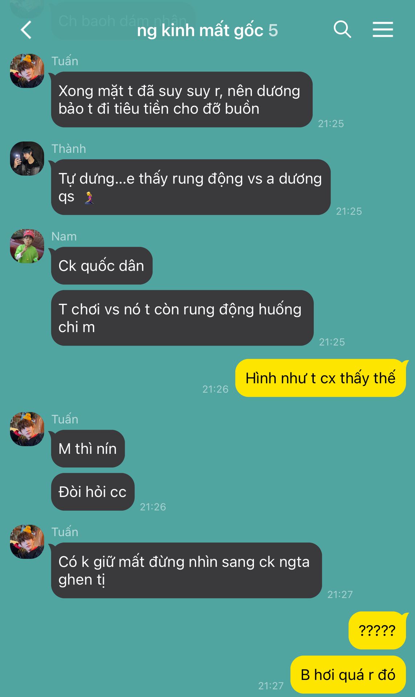Viewport: 415px width, 697px height.
Task: Tap Nam's profile avatar
Action: pos(27,246)
